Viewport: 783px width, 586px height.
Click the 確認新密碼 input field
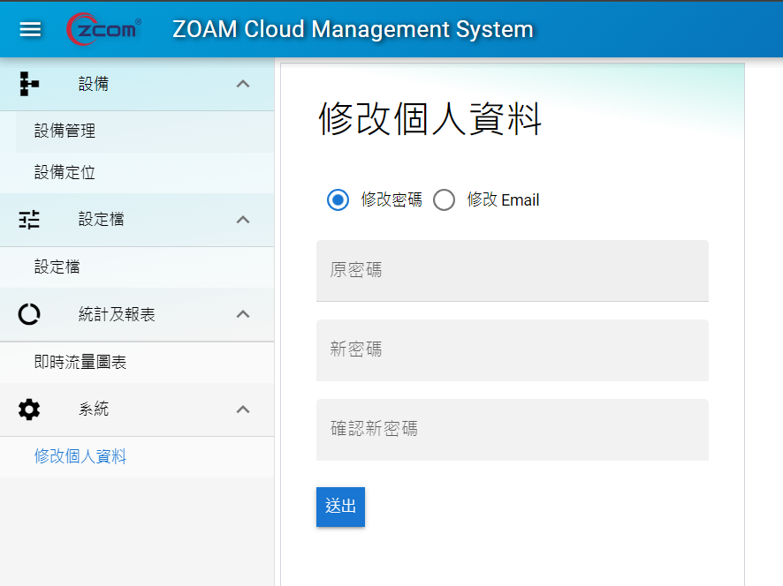[x=512, y=430]
